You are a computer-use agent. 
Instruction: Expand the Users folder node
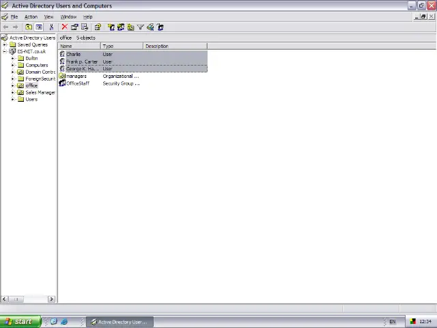pyautogui.click(x=12, y=99)
